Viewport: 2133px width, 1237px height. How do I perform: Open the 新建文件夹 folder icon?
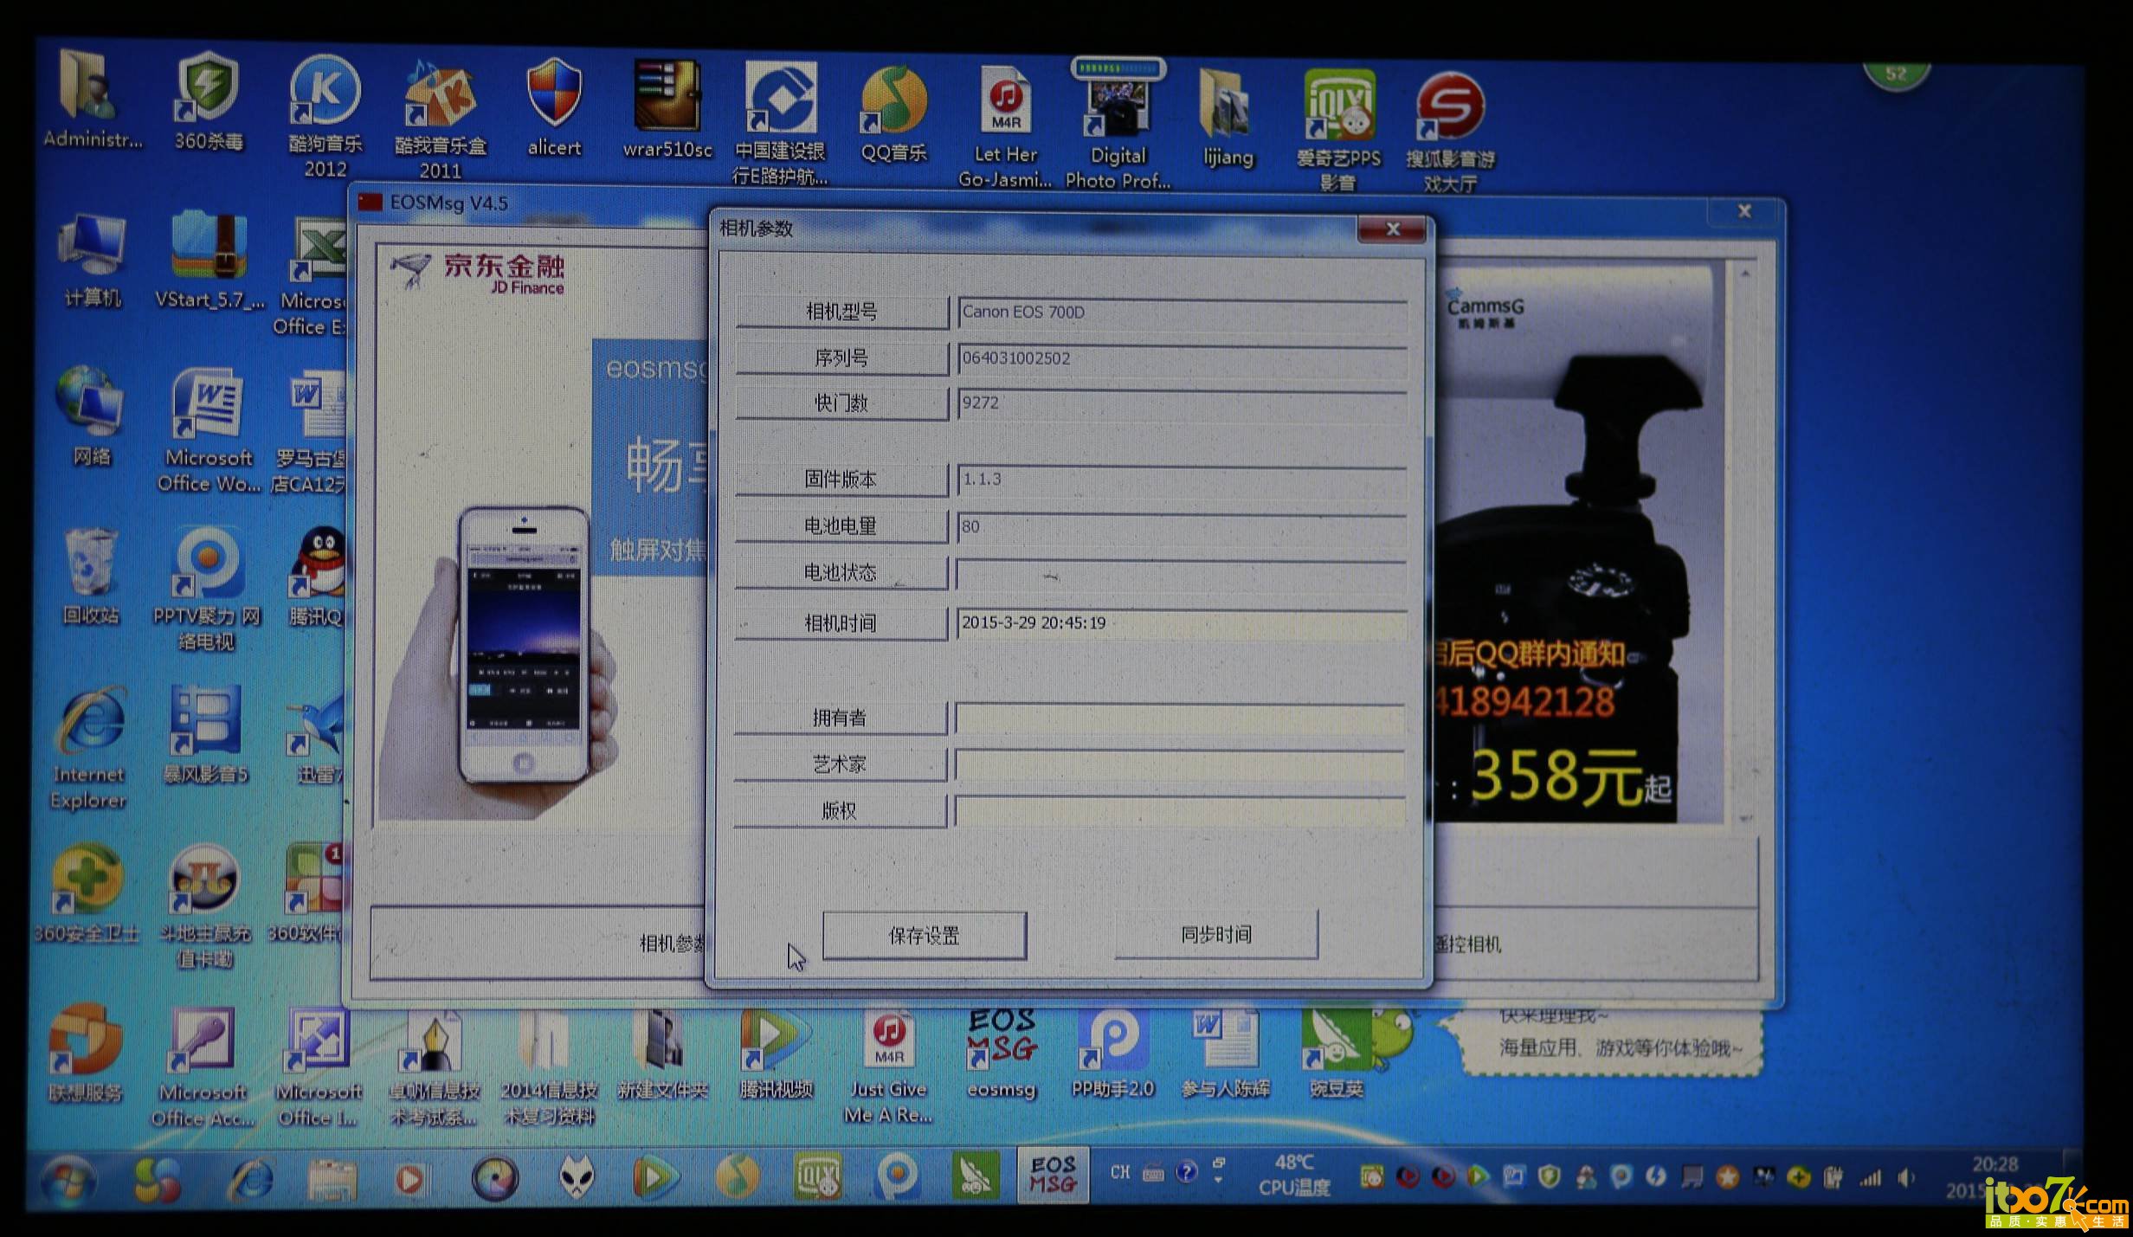point(662,1053)
